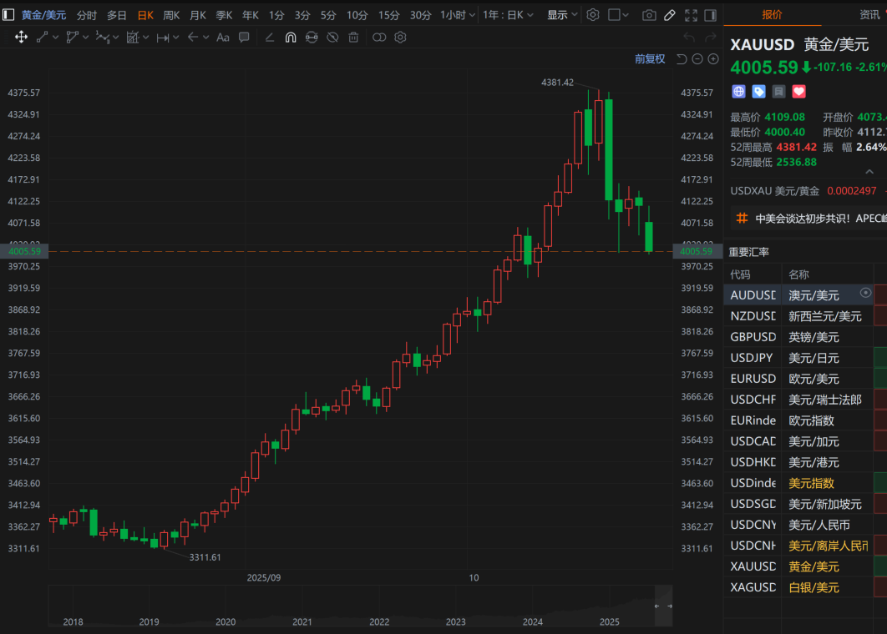Toggle the left sidebar panel
887x634 pixels.
click(x=8, y=15)
